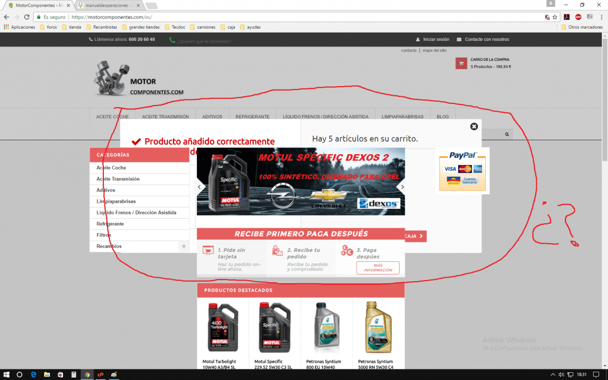Open File Explorer from taskbar
The width and height of the screenshot is (608, 380).
pos(47,374)
